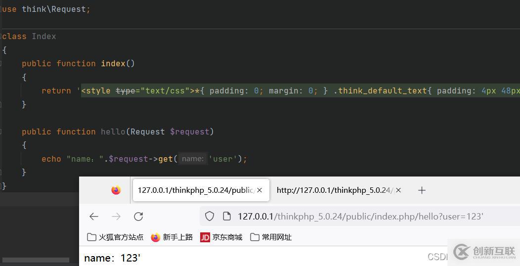Collapse the hello() function fold marker

[x=0, y=132]
